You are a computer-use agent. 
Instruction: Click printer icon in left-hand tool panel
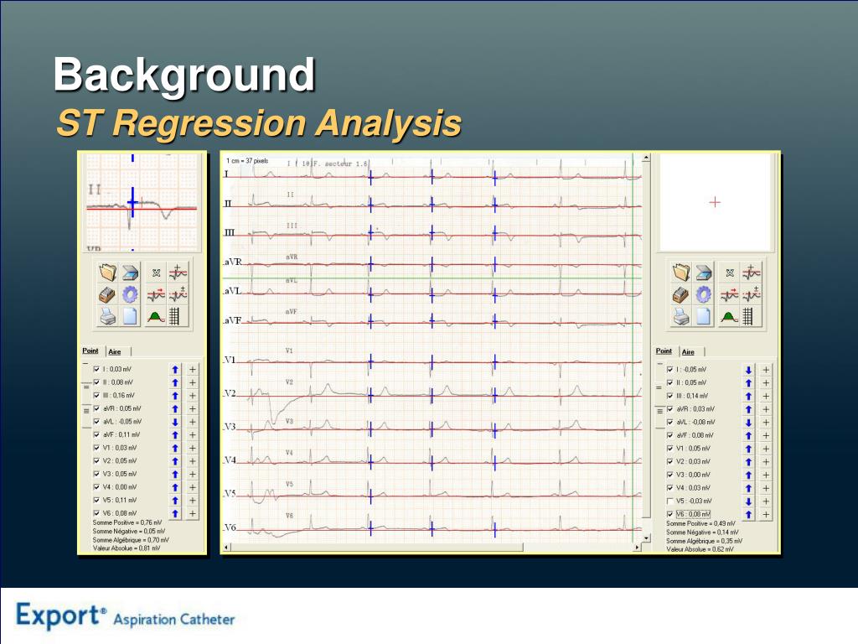[108, 316]
